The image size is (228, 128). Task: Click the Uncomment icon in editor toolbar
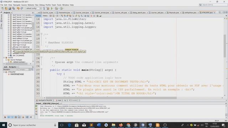100,16
